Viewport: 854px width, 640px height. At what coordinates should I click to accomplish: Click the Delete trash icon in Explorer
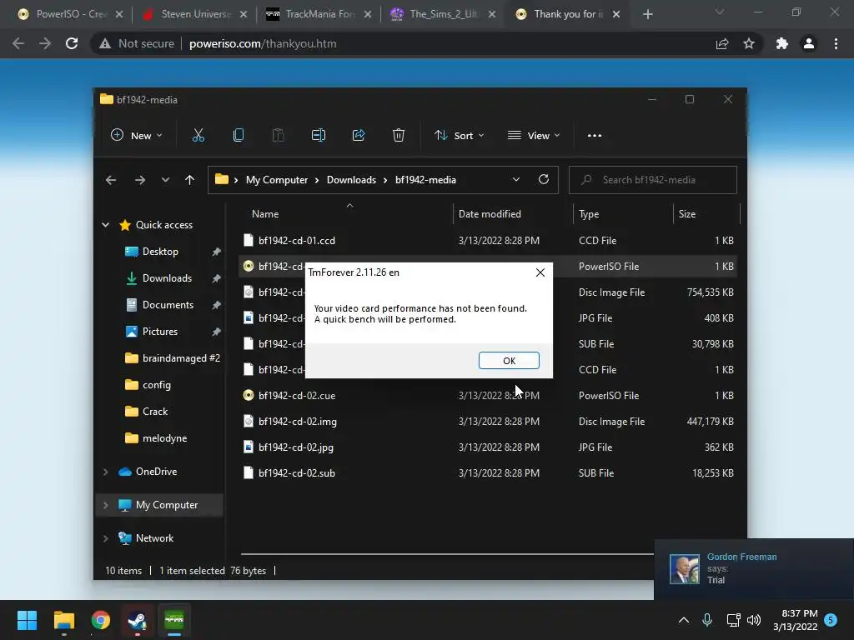click(399, 136)
